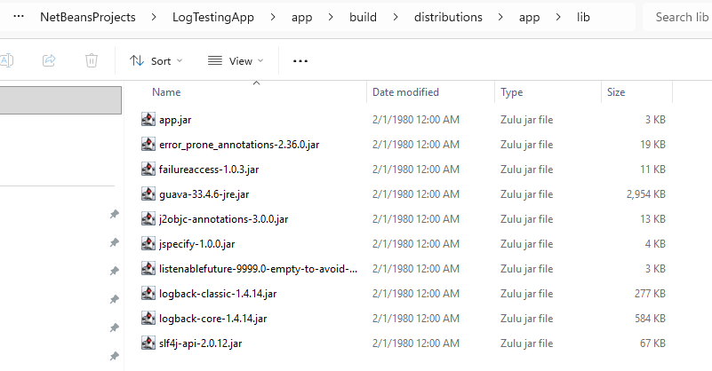712x371 pixels.
Task: Select the error_prone_annotations-2.36.0.jar file
Action: click(x=239, y=144)
